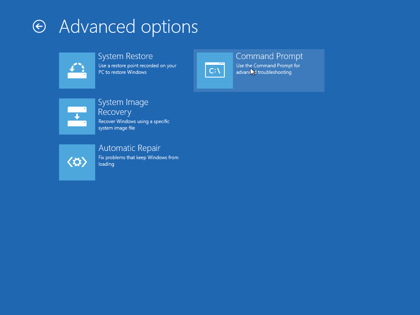Image resolution: width=420 pixels, height=315 pixels.
Task: Click the Automatic Repair gear icon
Action: tap(77, 162)
